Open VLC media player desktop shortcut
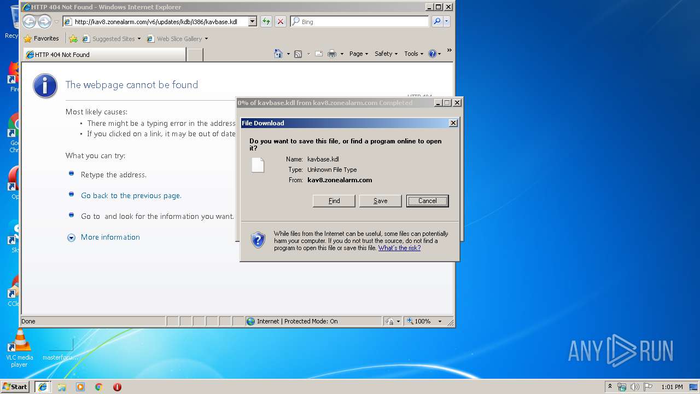 point(20,348)
